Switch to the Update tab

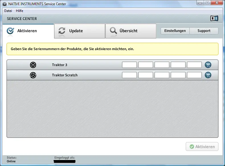coord(79,31)
